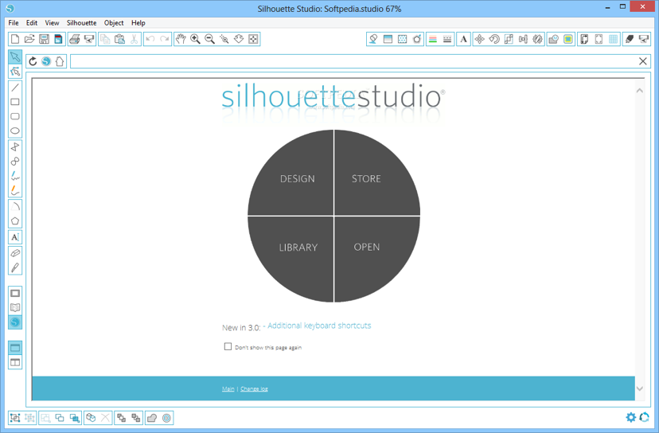
Task: Select the Draw an Ellipse tool
Action: coord(15,131)
